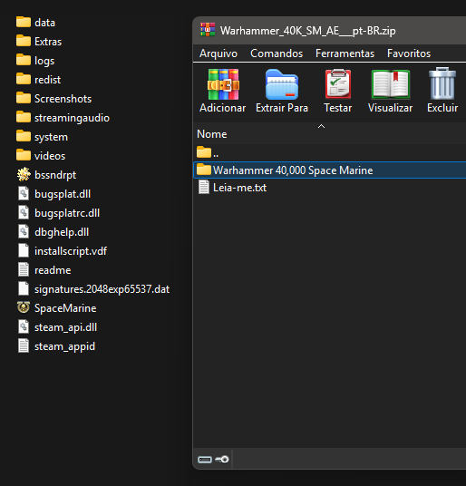Open the Visualizar book icon
466x486 pixels.
(x=391, y=84)
